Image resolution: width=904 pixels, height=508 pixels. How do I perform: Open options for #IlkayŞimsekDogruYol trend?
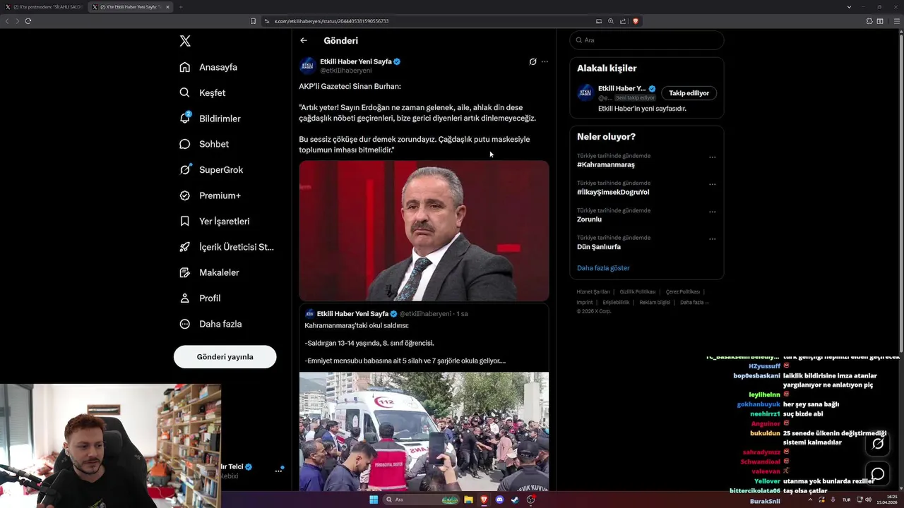click(x=712, y=184)
